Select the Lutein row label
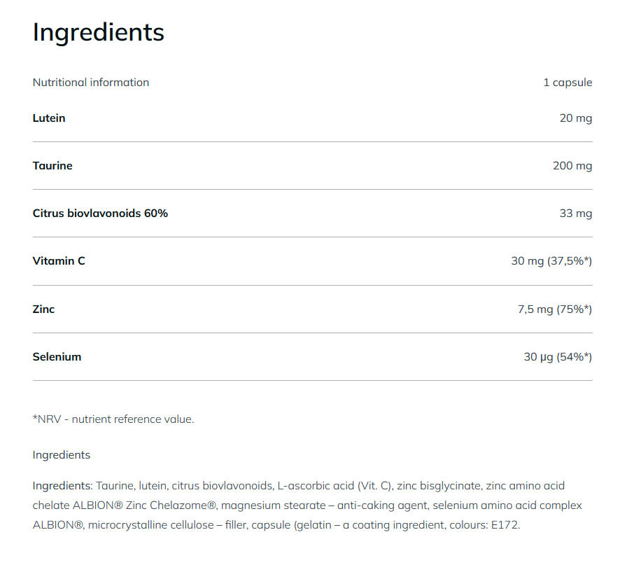The width and height of the screenshot is (634, 565). pos(49,118)
